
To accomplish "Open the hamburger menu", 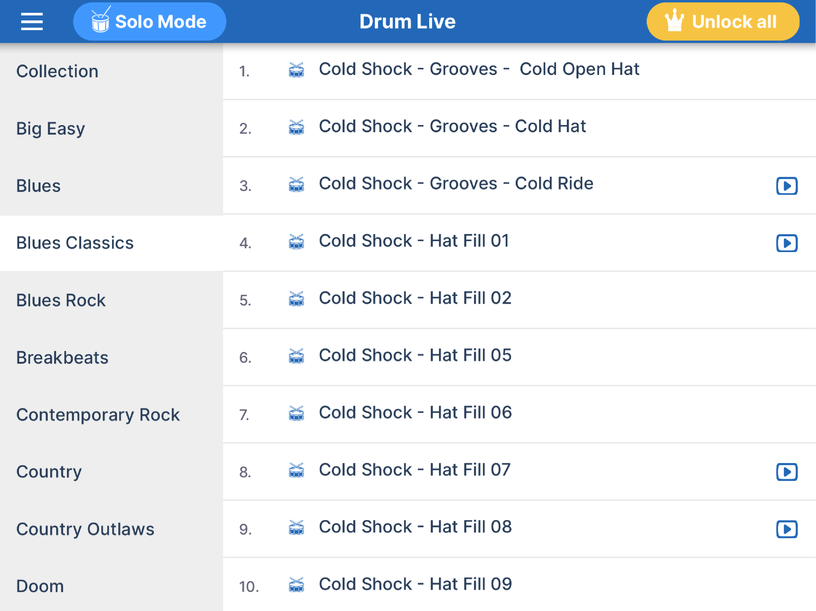I will pyautogui.click(x=32, y=21).
